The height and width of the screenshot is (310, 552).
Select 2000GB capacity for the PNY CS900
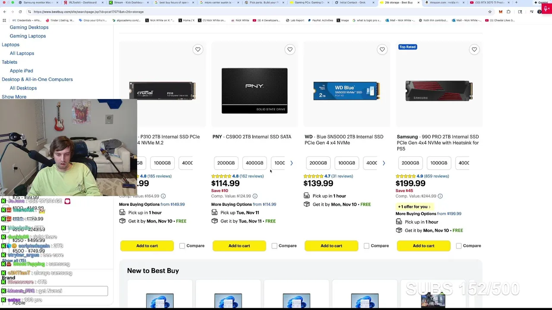click(226, 163)
